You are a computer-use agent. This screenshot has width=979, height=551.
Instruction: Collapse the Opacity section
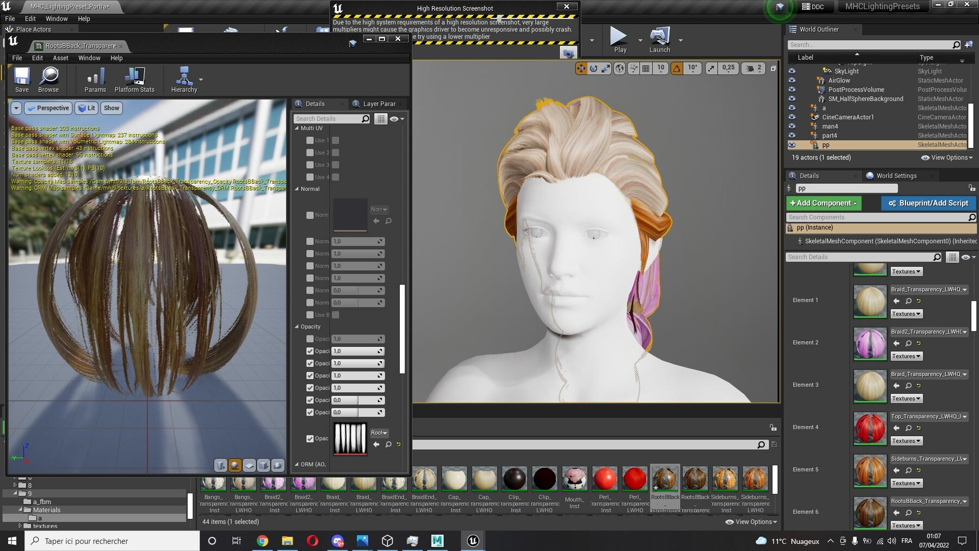point(297,327)
